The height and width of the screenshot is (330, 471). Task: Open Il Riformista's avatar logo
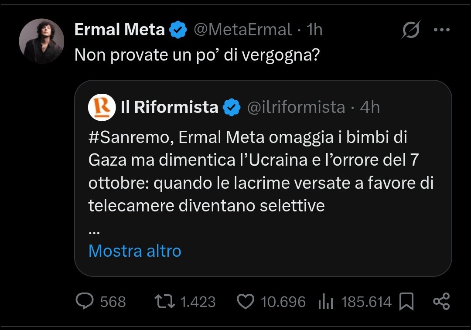102,107
